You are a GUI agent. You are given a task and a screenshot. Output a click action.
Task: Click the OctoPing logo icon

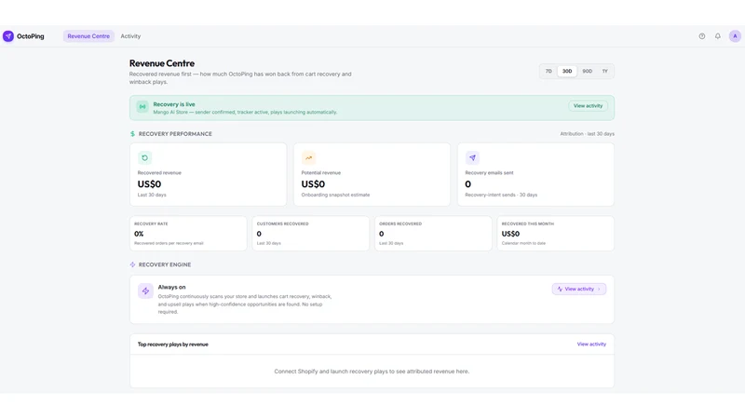tap(8, 36)
